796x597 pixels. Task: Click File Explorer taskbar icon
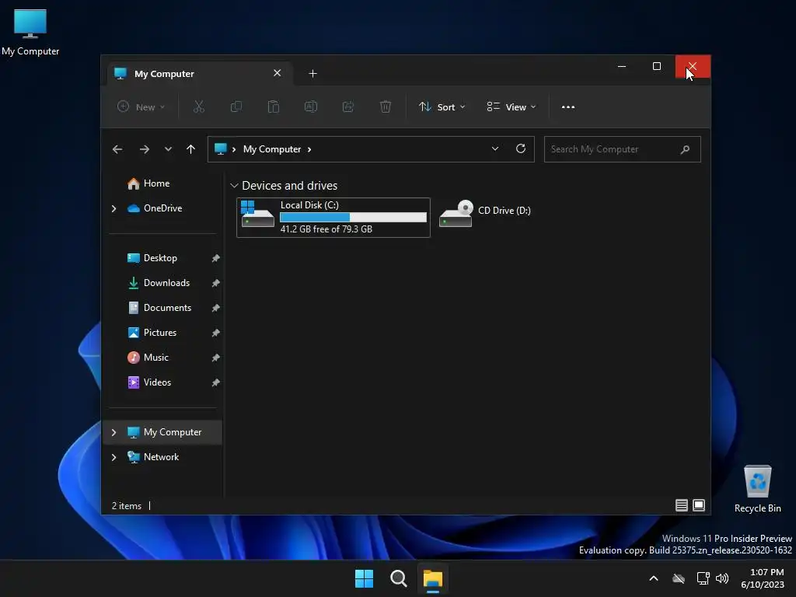(433, 578)
